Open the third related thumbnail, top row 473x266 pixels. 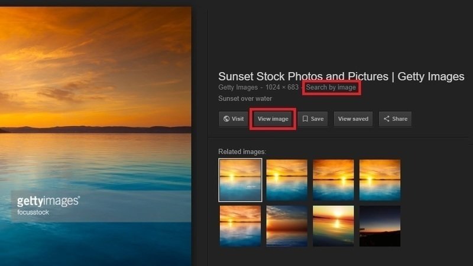(333, 180)
